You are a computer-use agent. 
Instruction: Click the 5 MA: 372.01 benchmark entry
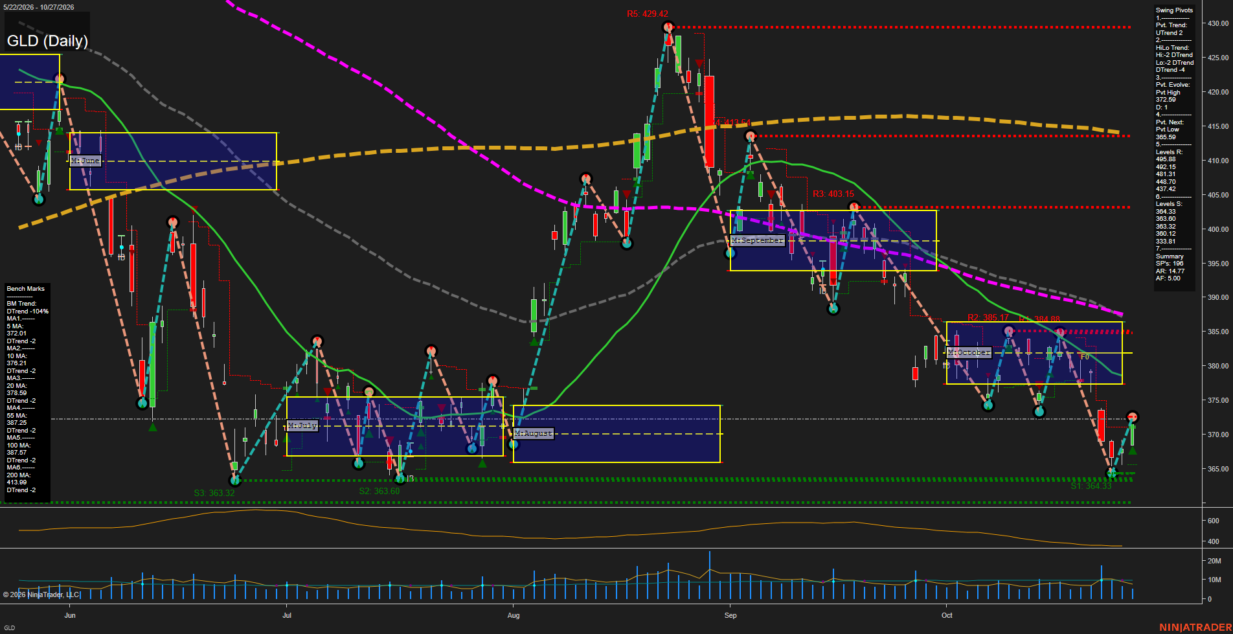17,330
